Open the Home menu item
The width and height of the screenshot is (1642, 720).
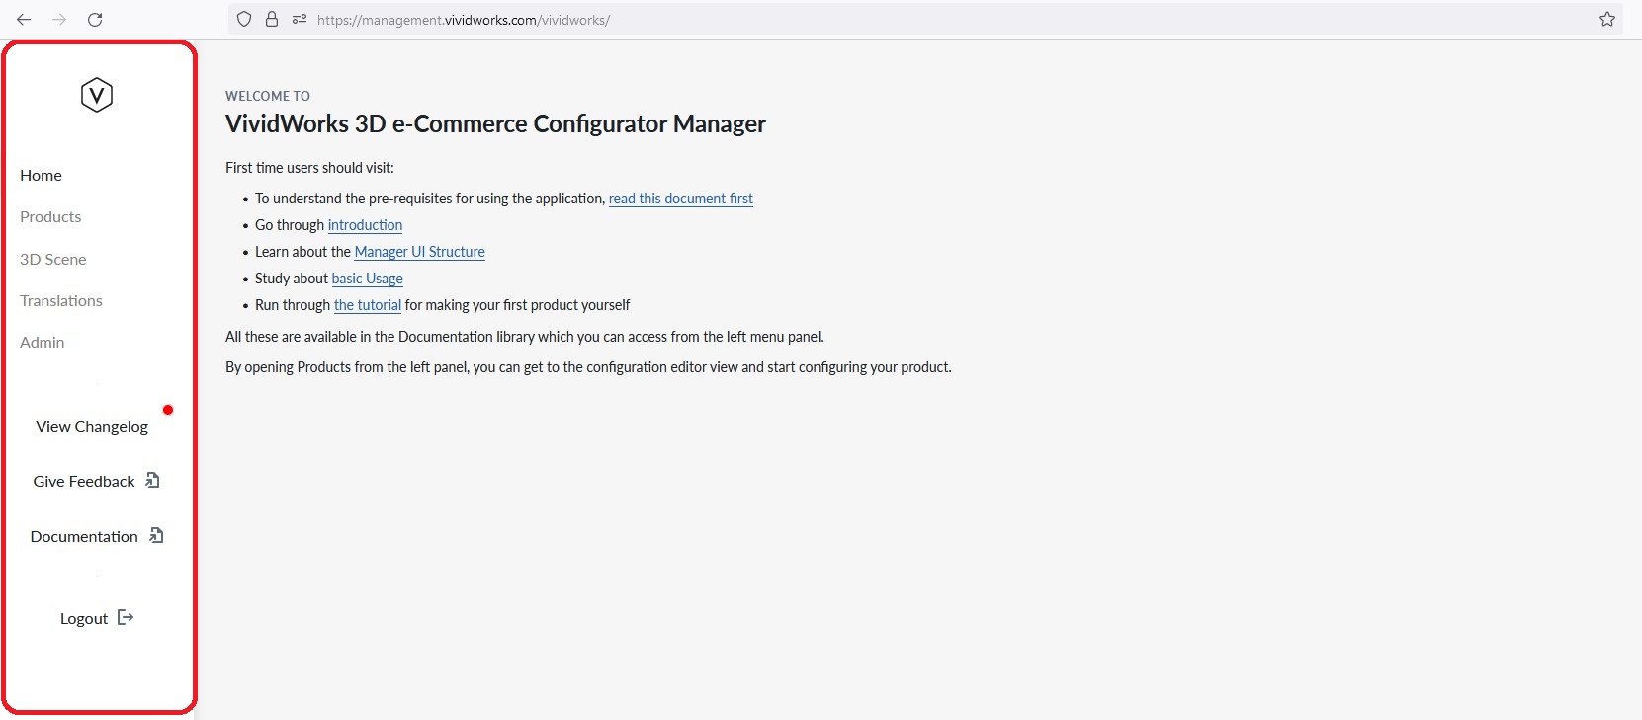point(41,175)
